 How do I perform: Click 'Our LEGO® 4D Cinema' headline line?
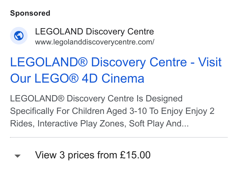[77, 79]
